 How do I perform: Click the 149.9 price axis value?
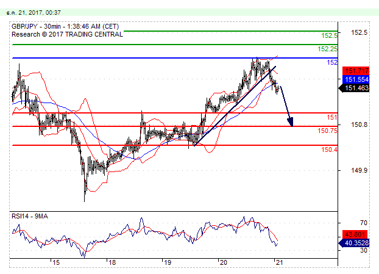pos(359,170)
